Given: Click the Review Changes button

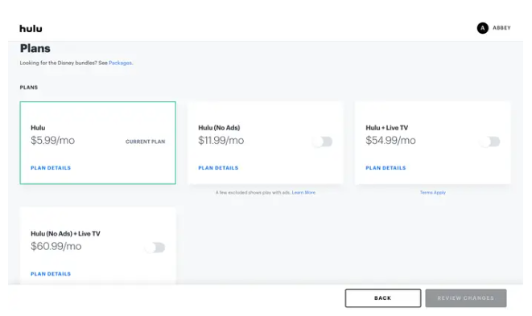Looking at the screenshot, I should (x=466, y=298).
